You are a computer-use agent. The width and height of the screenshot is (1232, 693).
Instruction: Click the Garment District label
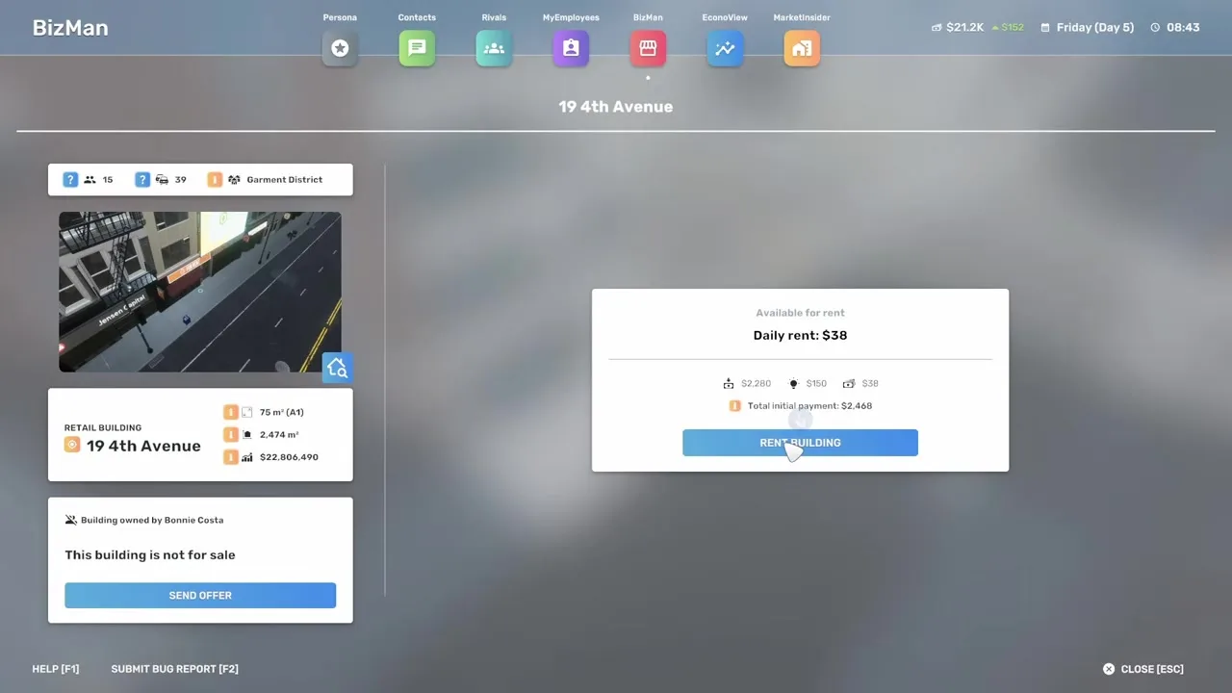(285, 180)
